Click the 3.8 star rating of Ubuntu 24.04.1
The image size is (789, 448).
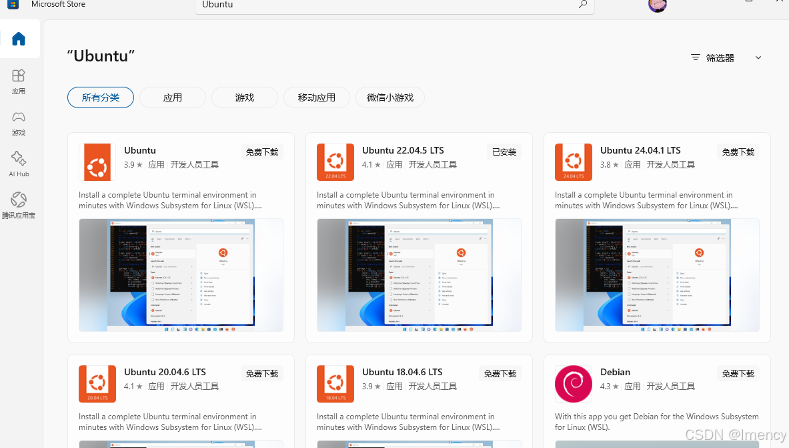click(x=610, y=165)
